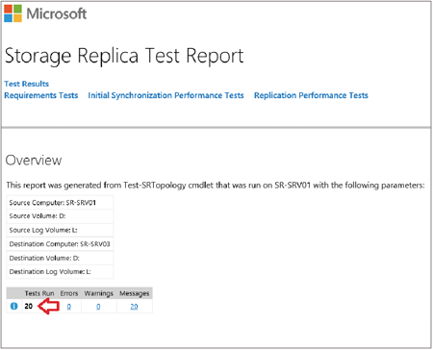Click the Microsoft wordmark text
Viewport: 433px width, 350px height.
[x=57, y=13]
